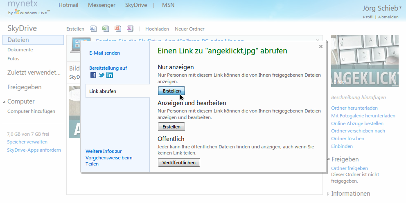Image resolution: width=406 pixels, height=203 pixels.
Task: Collapse the Freigeben section
Action: (328, 159)
